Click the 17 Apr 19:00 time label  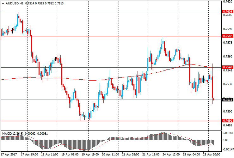coord(29,155)
